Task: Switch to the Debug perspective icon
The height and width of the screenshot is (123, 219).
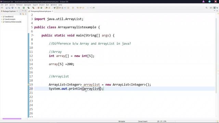Action: pos(217,8)
